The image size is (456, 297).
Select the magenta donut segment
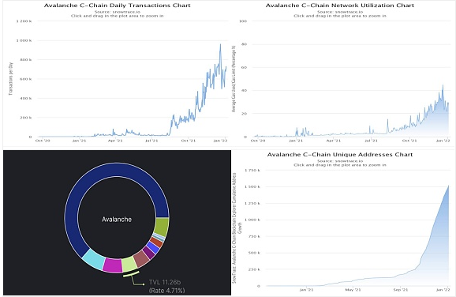pyautogui.click(x=112, y=265)
